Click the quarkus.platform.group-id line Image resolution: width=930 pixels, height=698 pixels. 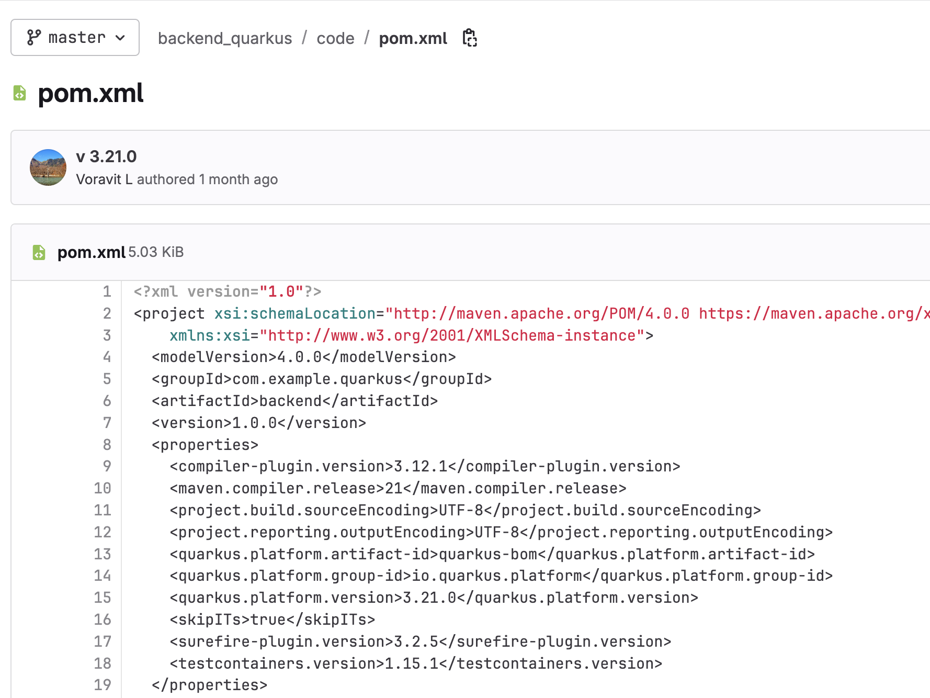click(x=501, y=576)
